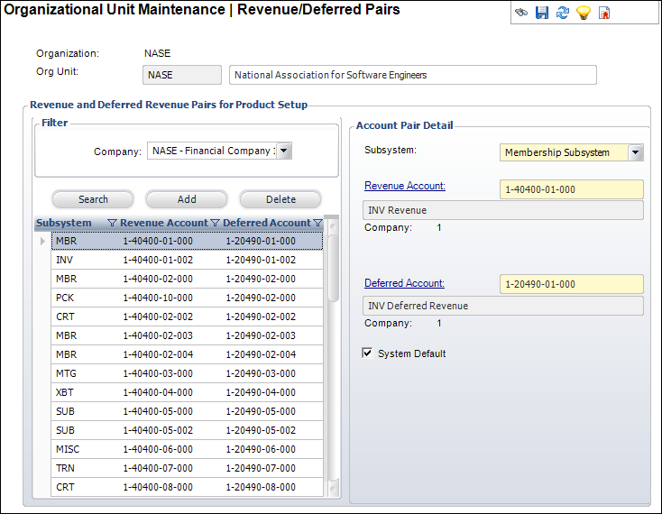Sort by the Subsystem column header
The width and height of the screenshot is (662, 514).
click(x=63, y=223)
